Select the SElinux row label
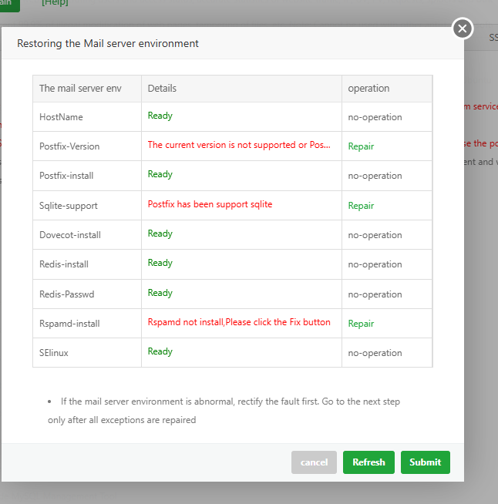498x504 pixels. point(57,353)
